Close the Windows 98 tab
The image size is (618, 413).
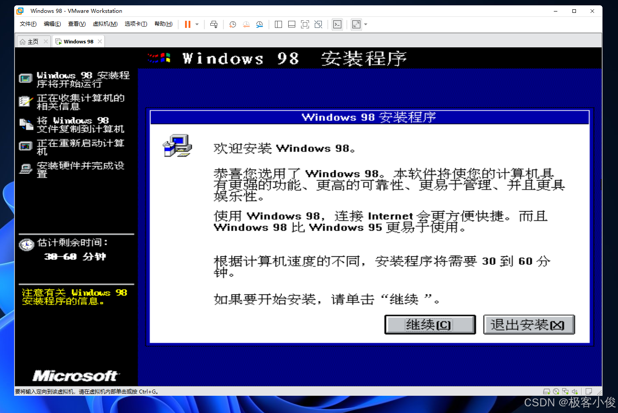[100, 42]
